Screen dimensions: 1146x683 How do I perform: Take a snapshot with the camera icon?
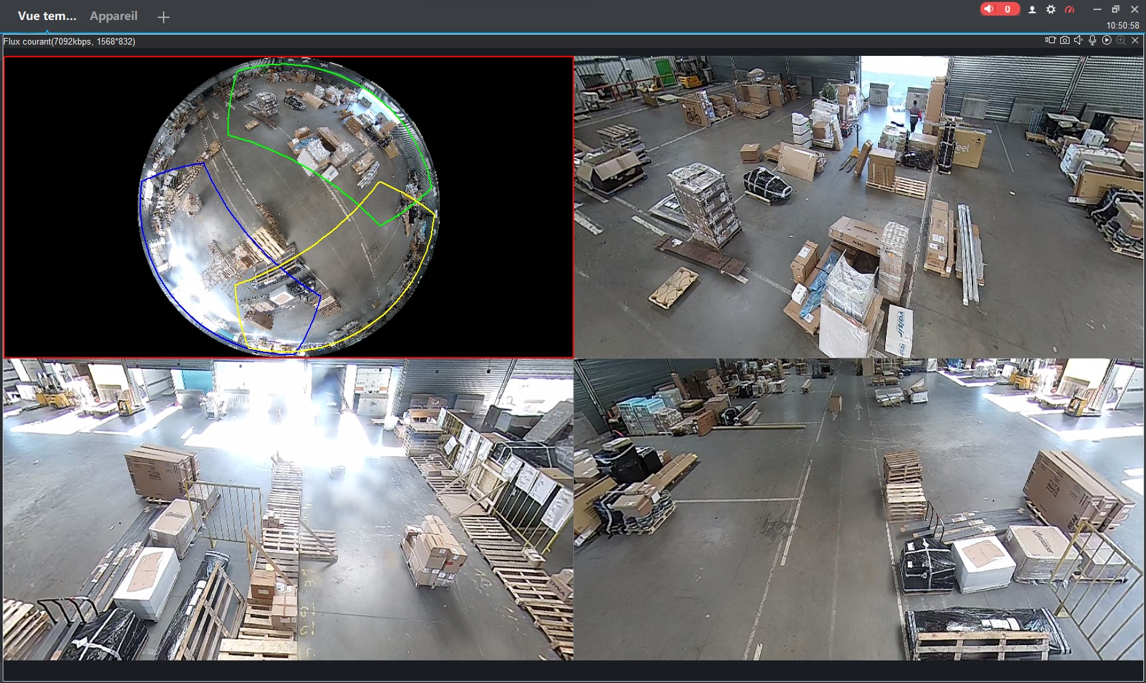pyautogui.click(x=1065, y=41)
